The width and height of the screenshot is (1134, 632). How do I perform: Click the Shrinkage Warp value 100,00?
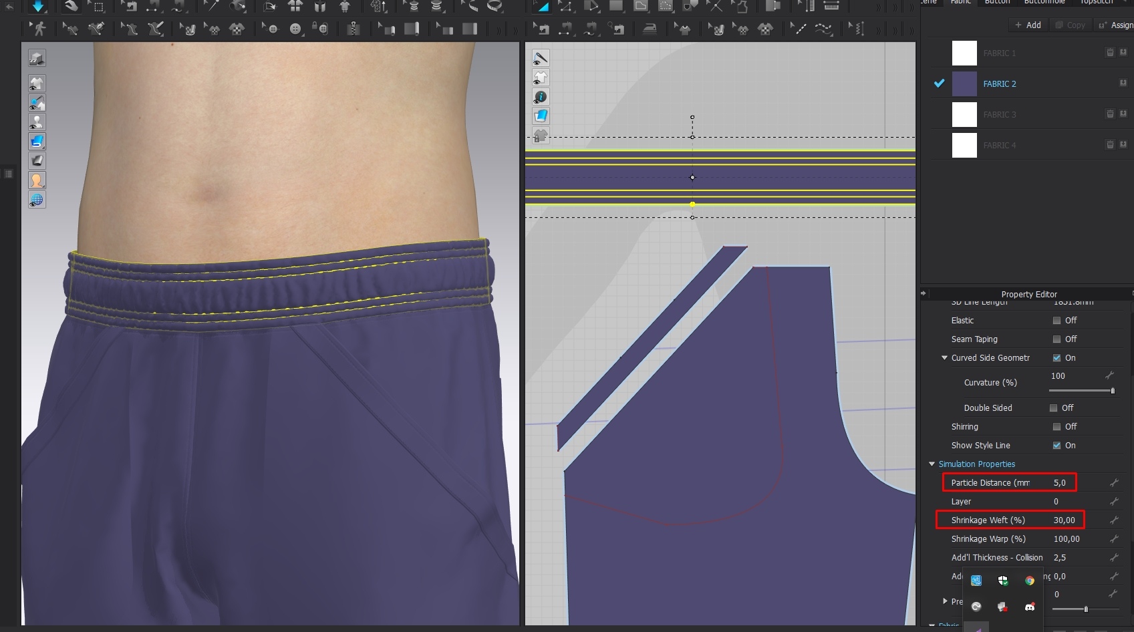[1067, 538]
